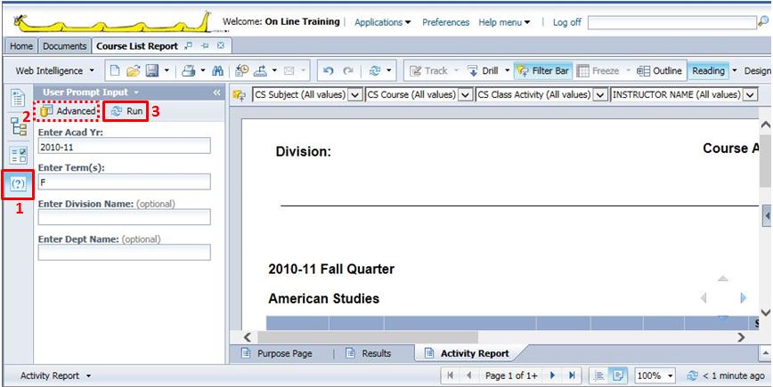Create a new document icon
773x387 pixels.
tap(114, 71)
